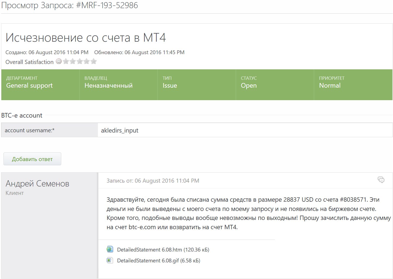Click the clear rating minus icon
The height and width of the screenshot is (279, 393).
click(x=58, y=61)
